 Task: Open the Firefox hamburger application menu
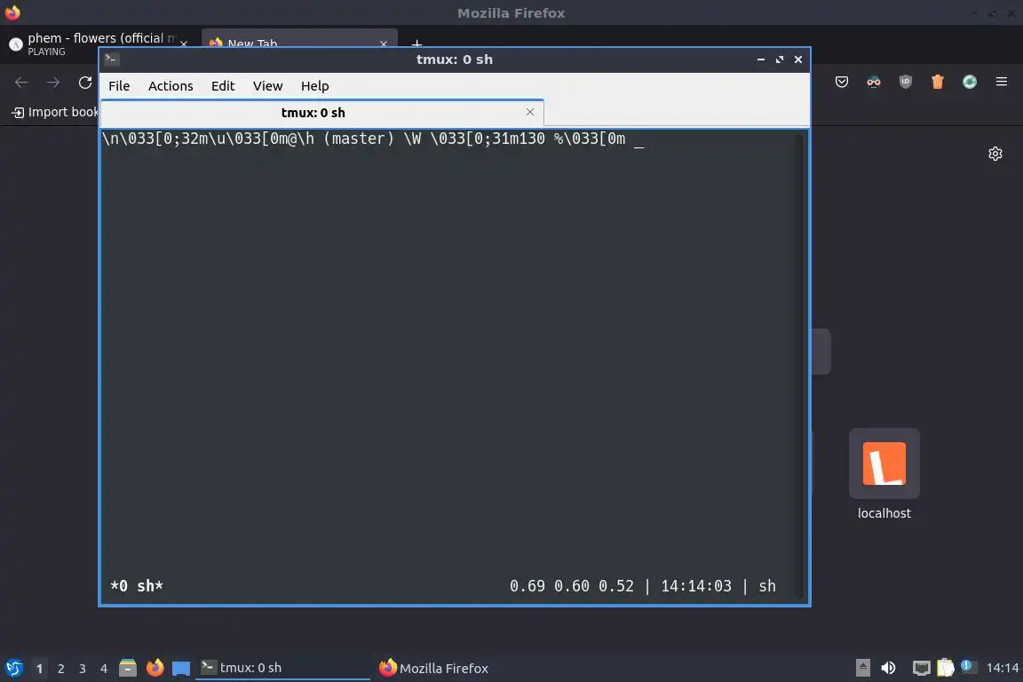click(x=1002, y=82)
